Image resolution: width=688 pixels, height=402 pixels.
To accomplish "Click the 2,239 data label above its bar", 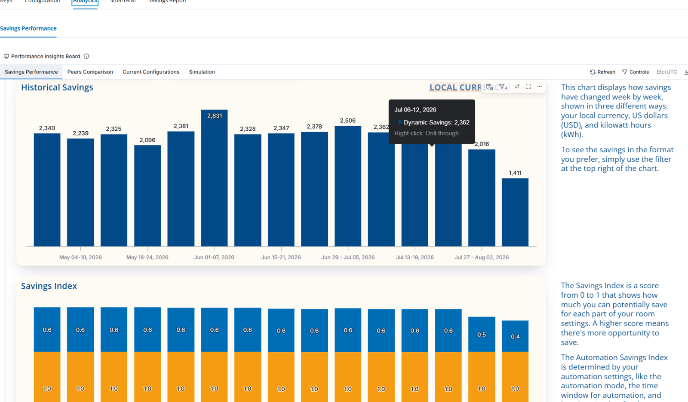I will 80,133.
